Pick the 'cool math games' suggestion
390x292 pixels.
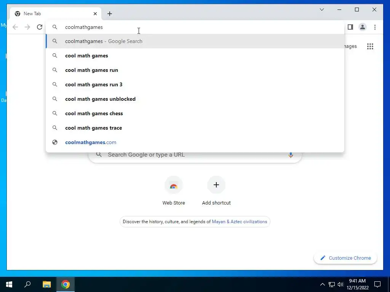tap(195, 56)
